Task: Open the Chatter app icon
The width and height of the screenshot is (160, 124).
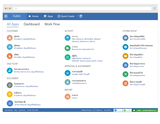Action: pyautogui.click(x=67, y=48)
